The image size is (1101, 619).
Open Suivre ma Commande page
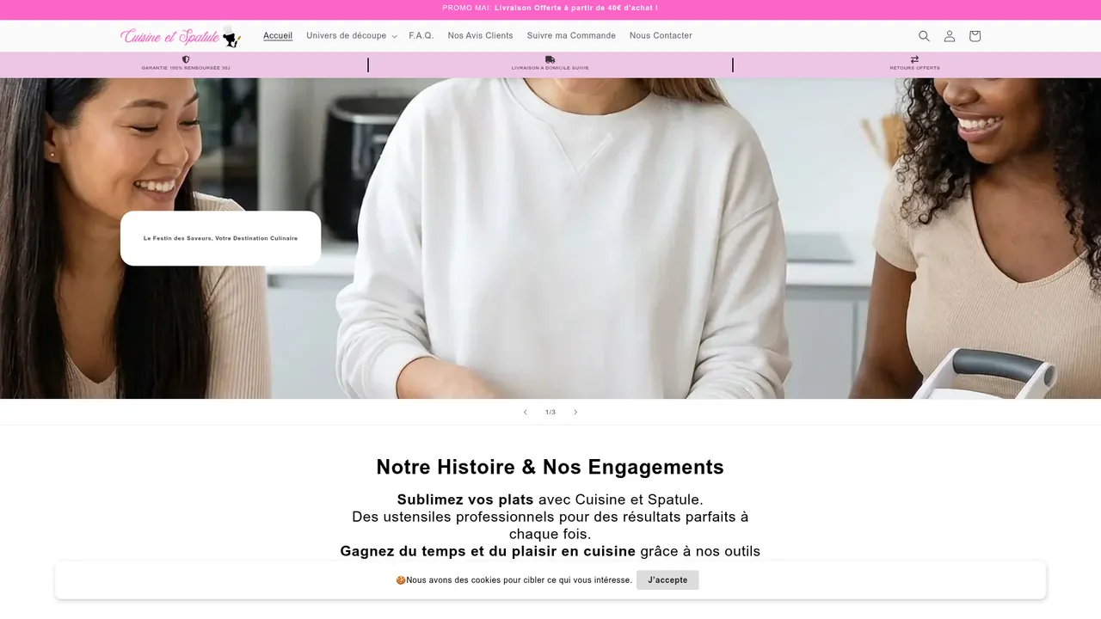571,36
